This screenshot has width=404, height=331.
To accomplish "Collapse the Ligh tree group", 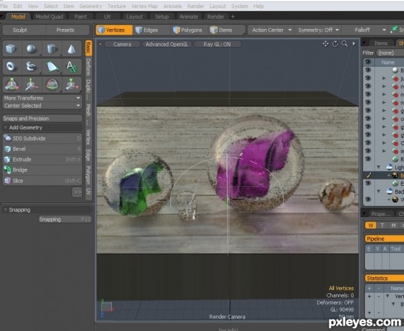I will coord(378,168).
